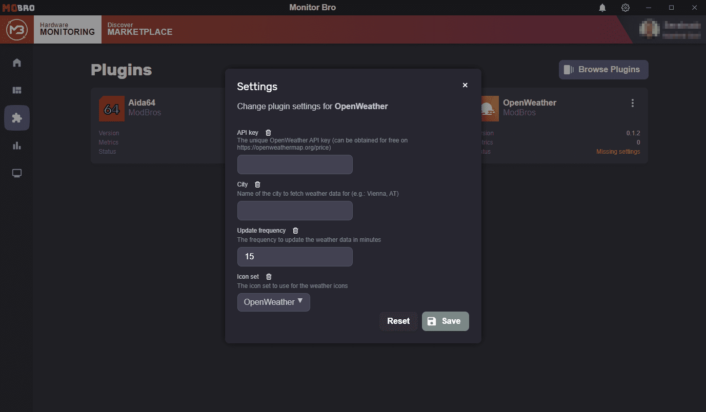Click the Update frequency field showing 15

click(295, 257)
